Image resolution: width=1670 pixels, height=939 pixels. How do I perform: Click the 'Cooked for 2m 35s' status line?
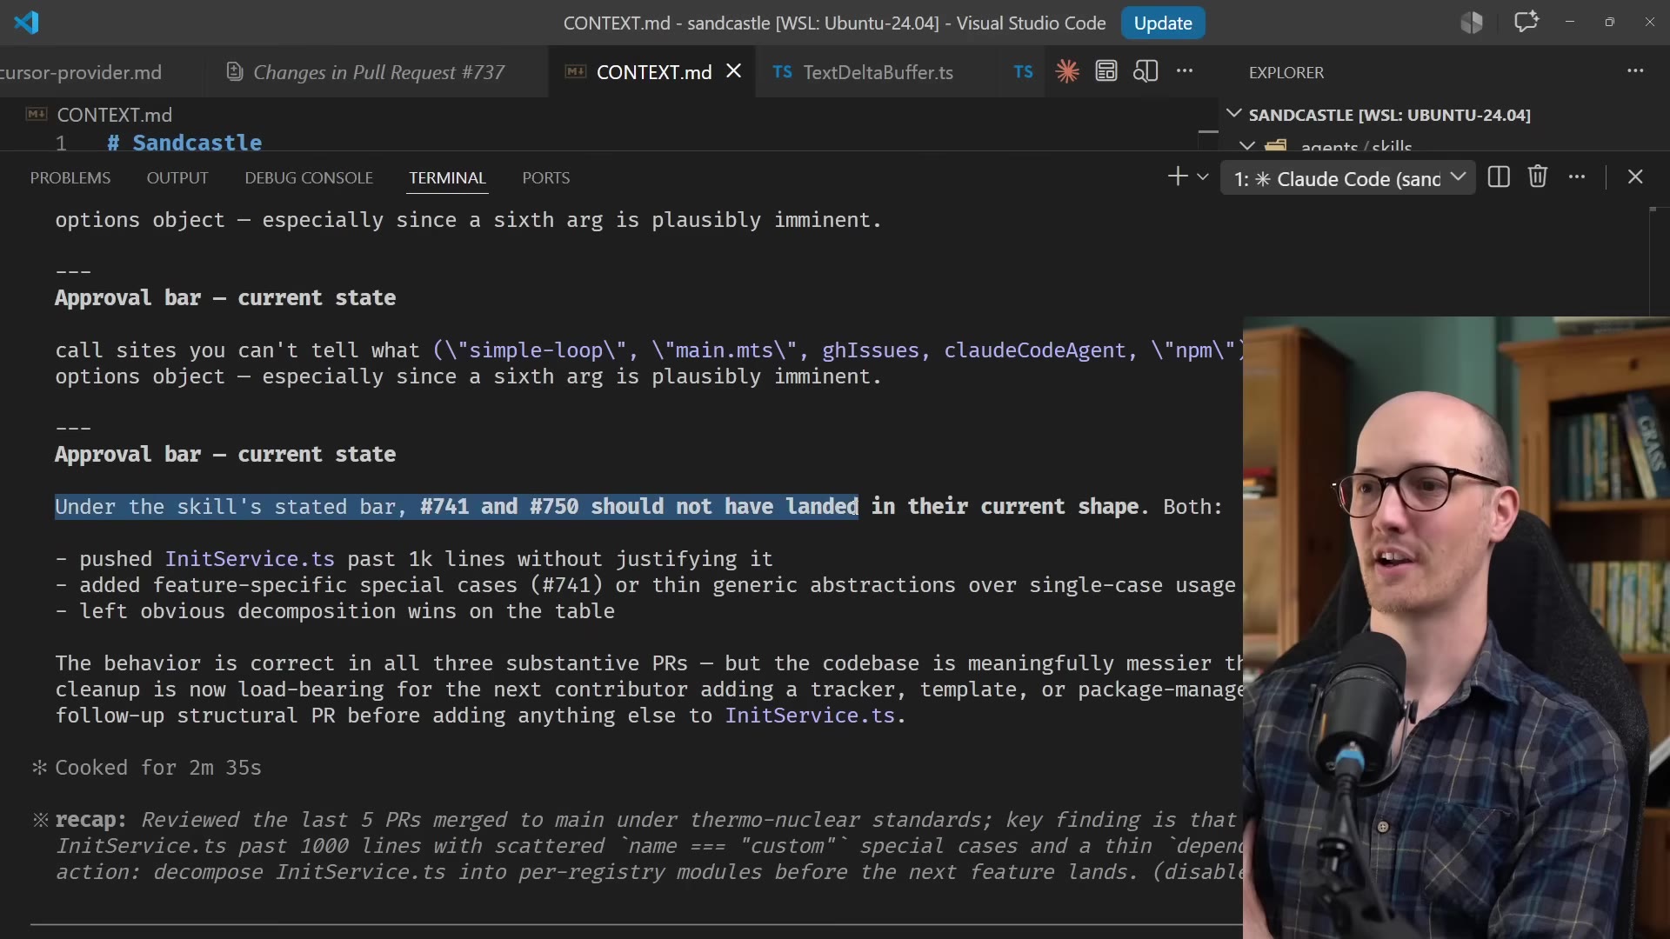click(x=157, y=768)
